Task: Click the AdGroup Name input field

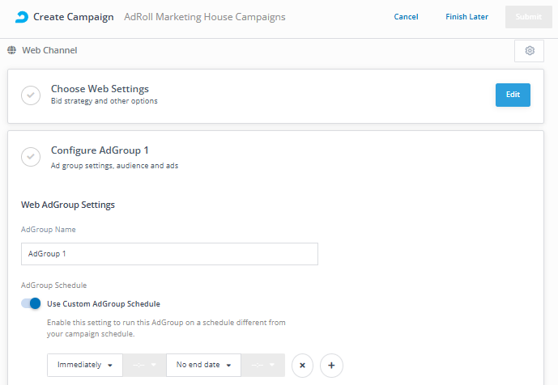Action: click(x=169, y=254)
